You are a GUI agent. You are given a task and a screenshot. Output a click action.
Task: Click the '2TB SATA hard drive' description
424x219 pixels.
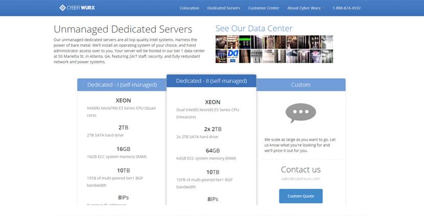coord(105,135)
